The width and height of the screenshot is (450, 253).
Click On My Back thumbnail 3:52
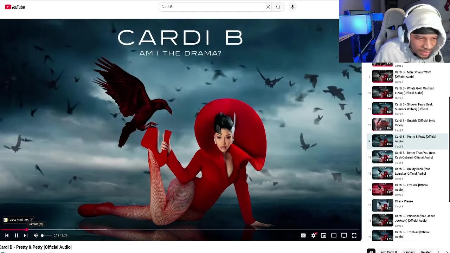(x=382, y=173)
